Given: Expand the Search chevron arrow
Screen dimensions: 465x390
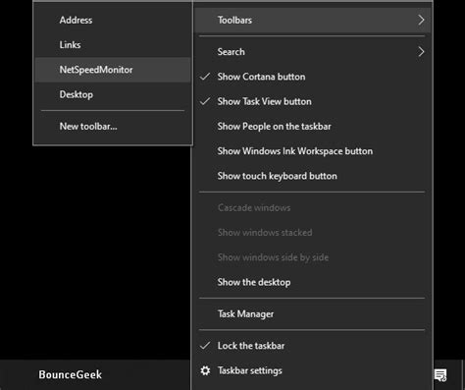Looking at the screenshot, I should click(x=421, y=52).
